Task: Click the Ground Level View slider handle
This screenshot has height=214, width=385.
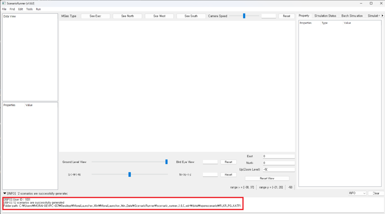Action: 166,162
